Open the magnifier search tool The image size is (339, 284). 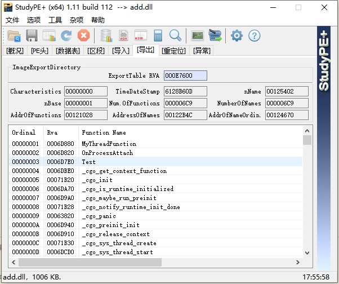pyautogui.click(x=175, y=35)
